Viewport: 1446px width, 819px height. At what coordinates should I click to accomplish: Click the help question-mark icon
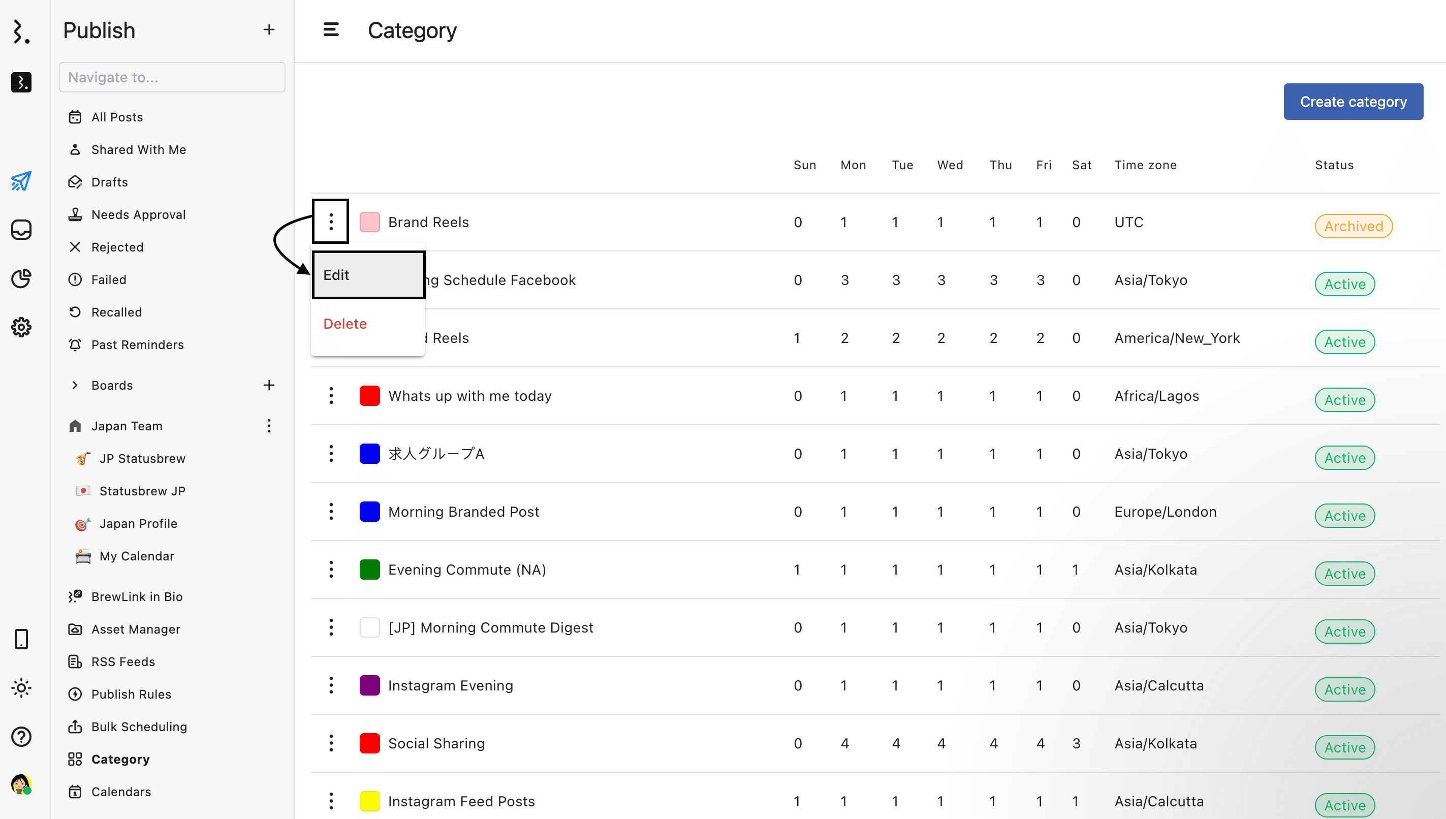pyautogui.click(x=21, y=736)
